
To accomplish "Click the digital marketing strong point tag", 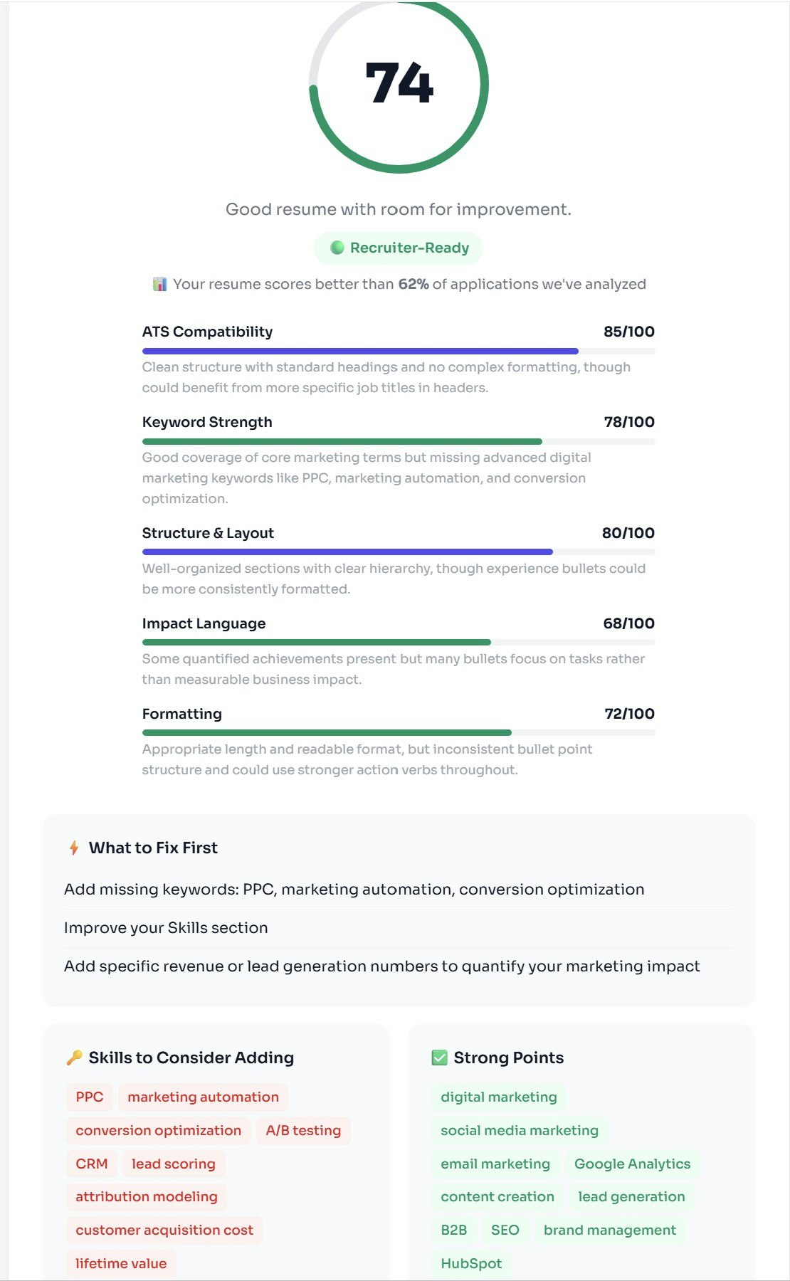I will click(497, 1097).
